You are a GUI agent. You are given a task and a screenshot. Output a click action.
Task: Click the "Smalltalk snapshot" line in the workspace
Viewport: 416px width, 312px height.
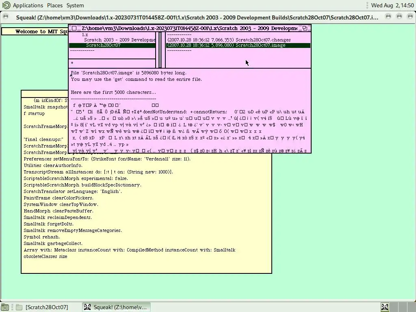(45, 107)
